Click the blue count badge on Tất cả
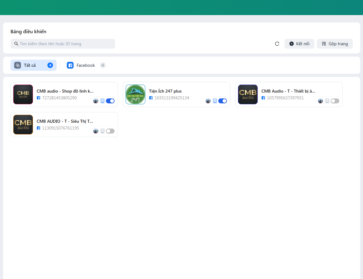Viewport: 363px width, 279px height. (50, 65)
